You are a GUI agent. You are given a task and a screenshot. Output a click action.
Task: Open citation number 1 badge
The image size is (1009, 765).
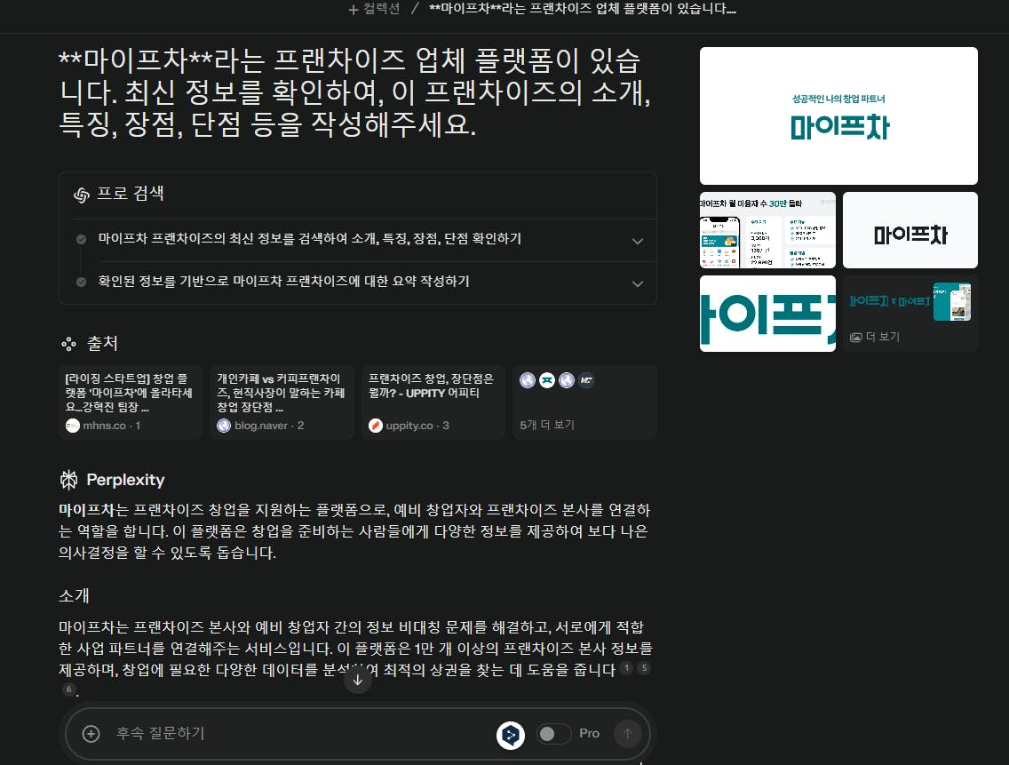click(x=627, y=668)
